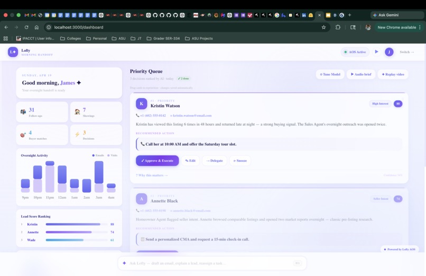Click the 3am bar in Overnight Activity
Viewport: 426px width, 276px height.
point(99,177)
